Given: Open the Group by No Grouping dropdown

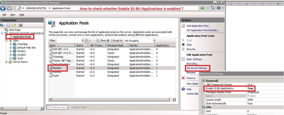Looking at the screenshot, I should pos(154,41).
